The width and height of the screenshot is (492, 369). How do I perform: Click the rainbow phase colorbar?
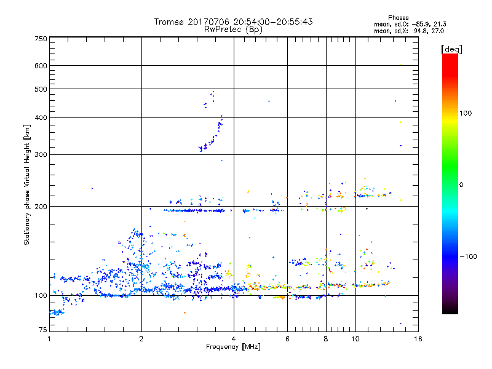pos(450,184)
